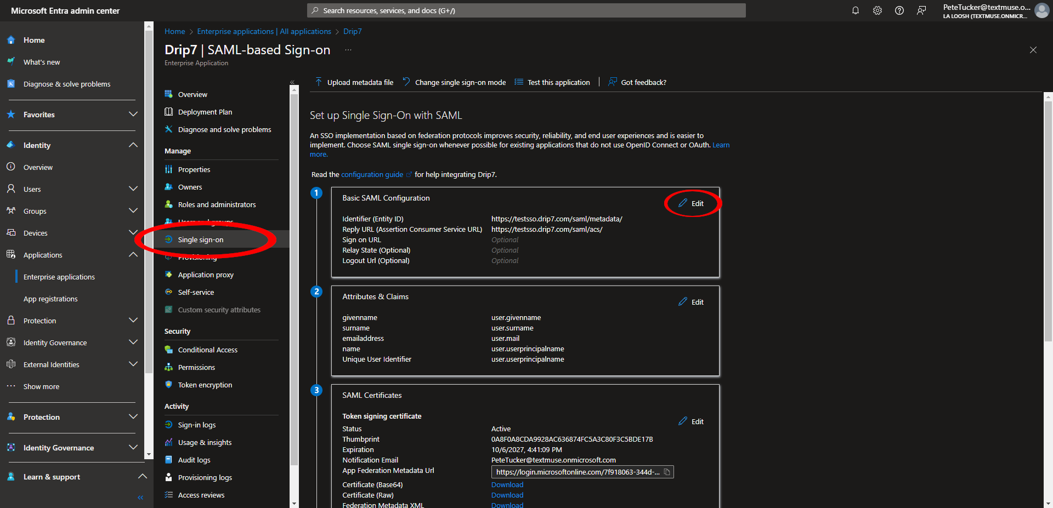Image resolution: width=1053 pixels, height=508 pixels.
Task: Click the Self-service icon
Action: click(x=169, y=292)
